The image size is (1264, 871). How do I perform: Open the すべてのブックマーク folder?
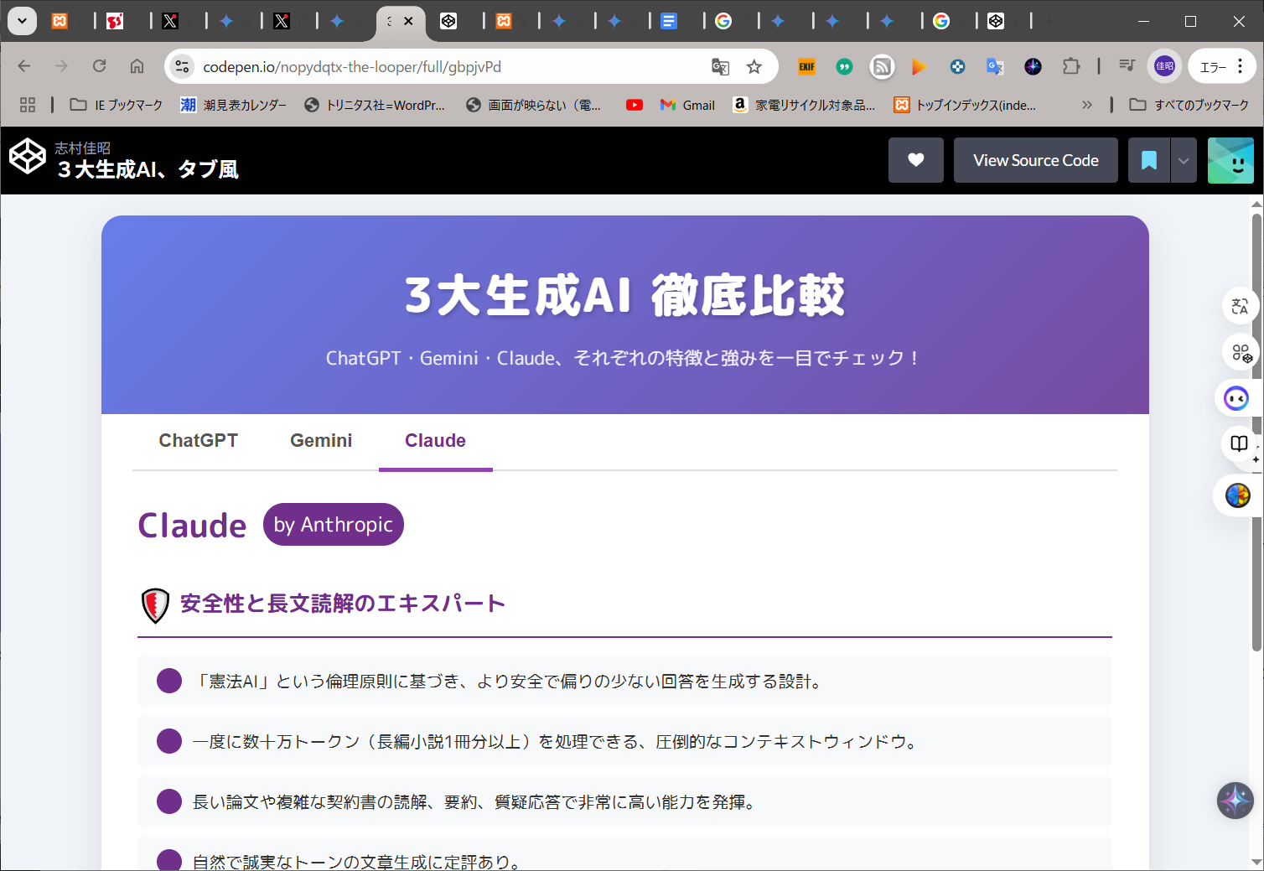(x=1189, y=105)
